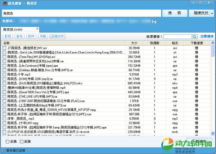The image size is (216, 154).
Task: Filter results by 压缩文件 category
Action: (x=58, y=37)
